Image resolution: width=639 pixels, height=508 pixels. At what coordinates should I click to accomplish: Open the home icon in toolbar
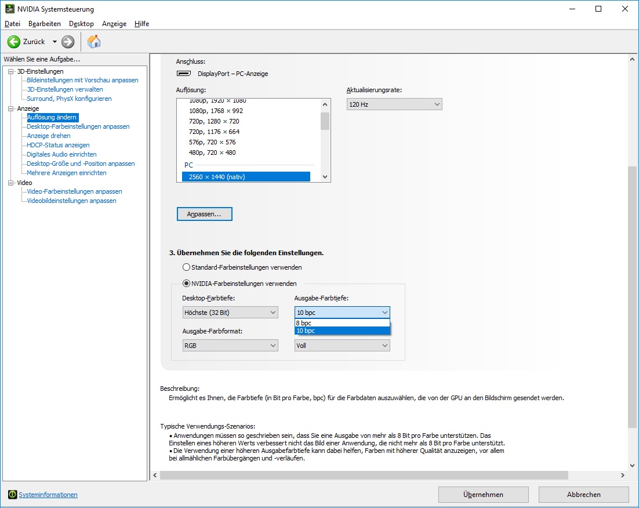(x=94, y=42)
